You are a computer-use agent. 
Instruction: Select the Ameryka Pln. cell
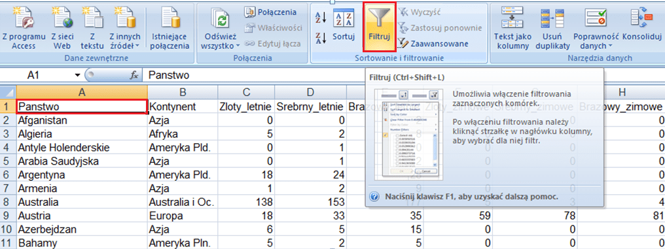point(183,242)
